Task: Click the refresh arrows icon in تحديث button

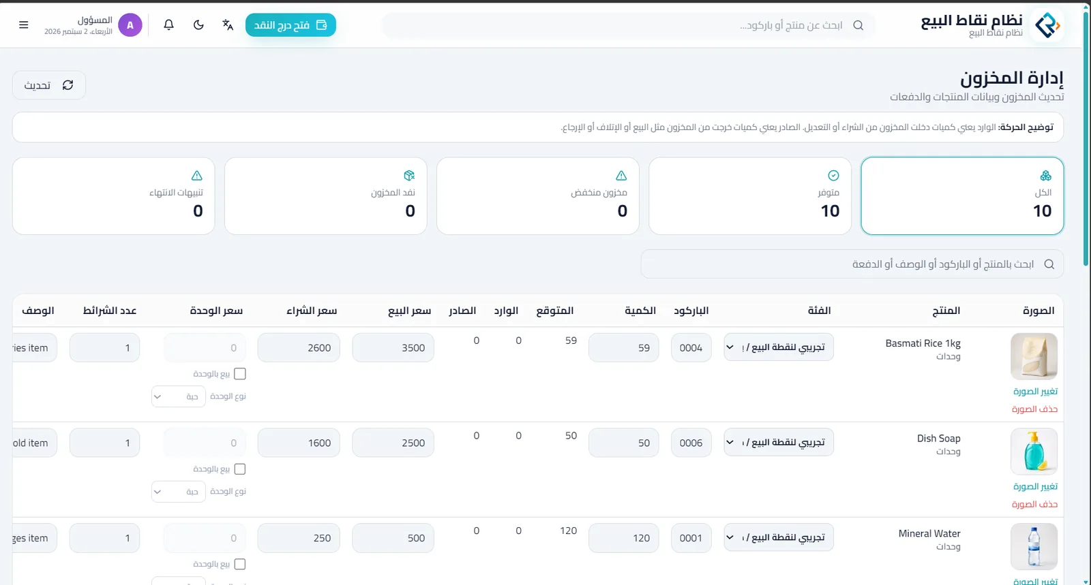Action: [x=68, y=85]
